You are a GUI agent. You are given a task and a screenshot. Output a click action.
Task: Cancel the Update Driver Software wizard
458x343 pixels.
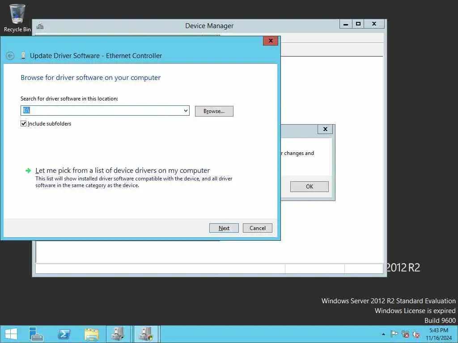click(257, 228)
